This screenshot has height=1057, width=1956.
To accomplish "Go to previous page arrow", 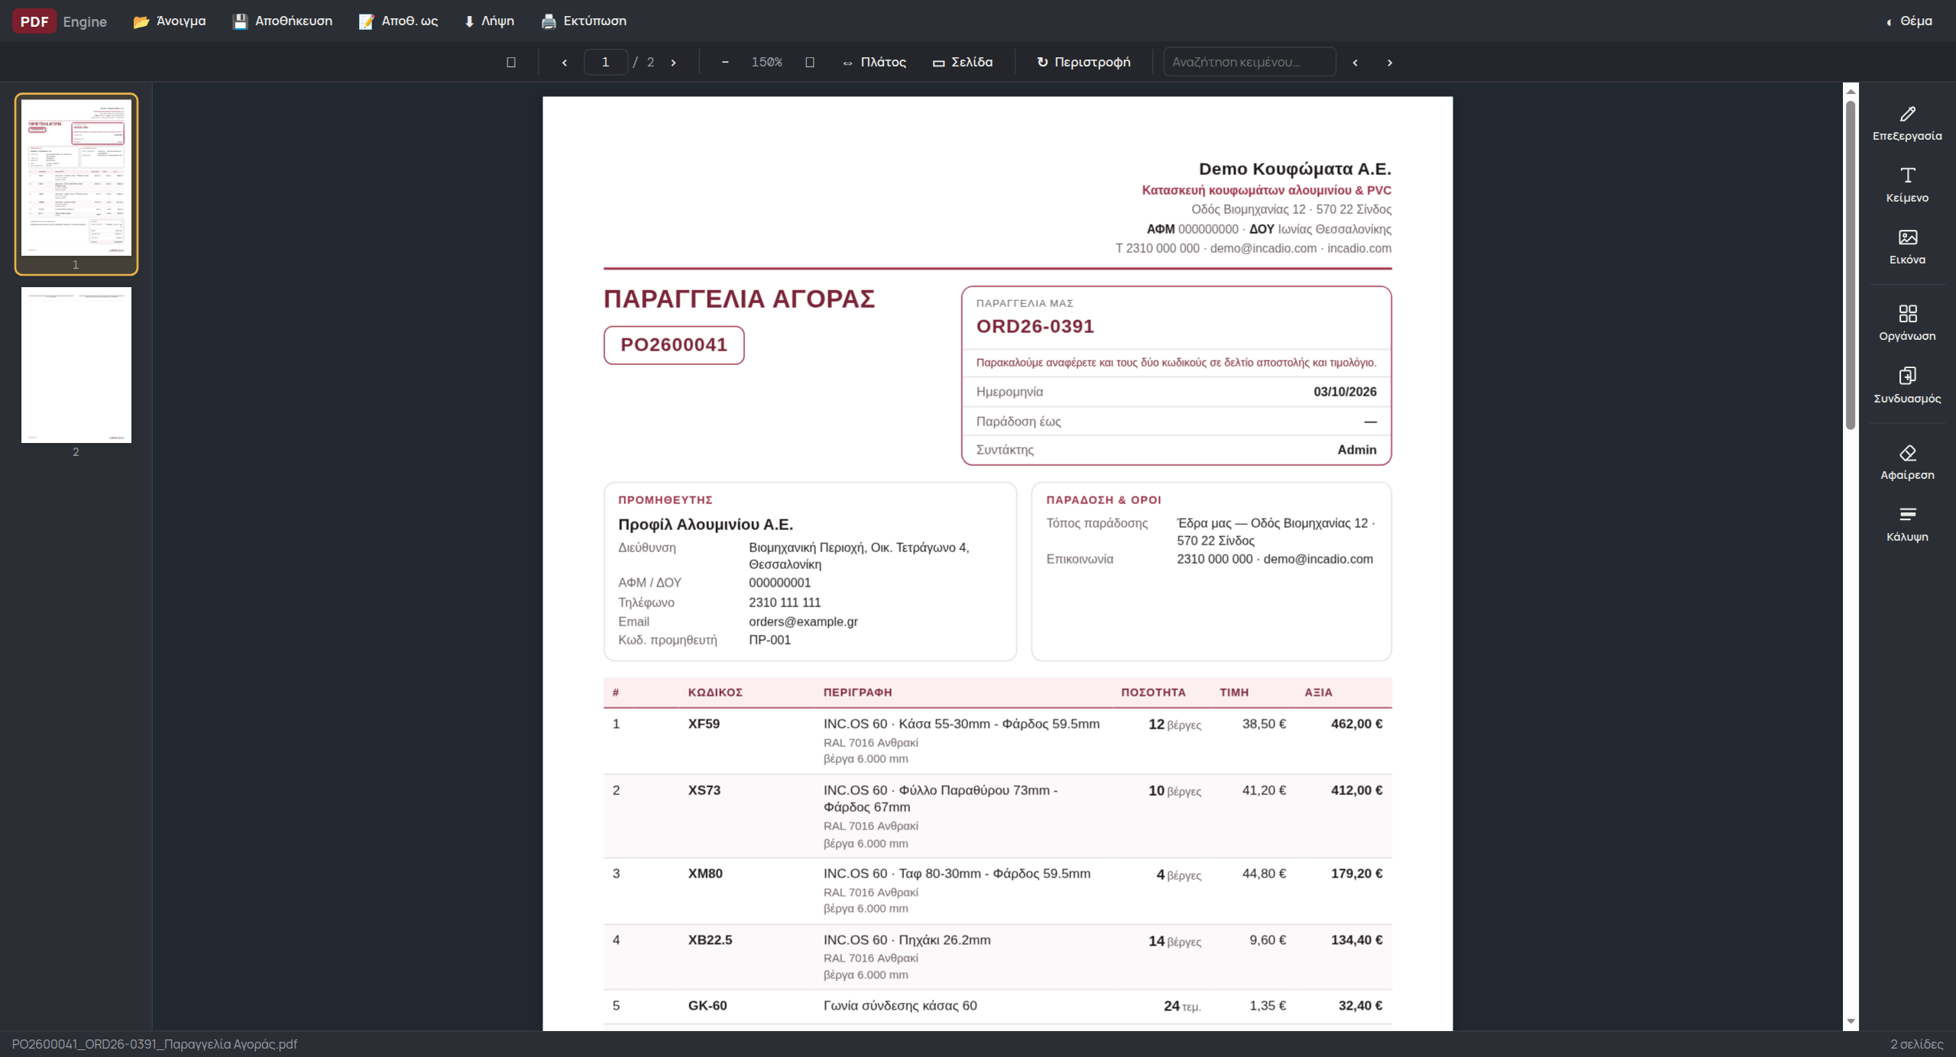I will point(565,62).
